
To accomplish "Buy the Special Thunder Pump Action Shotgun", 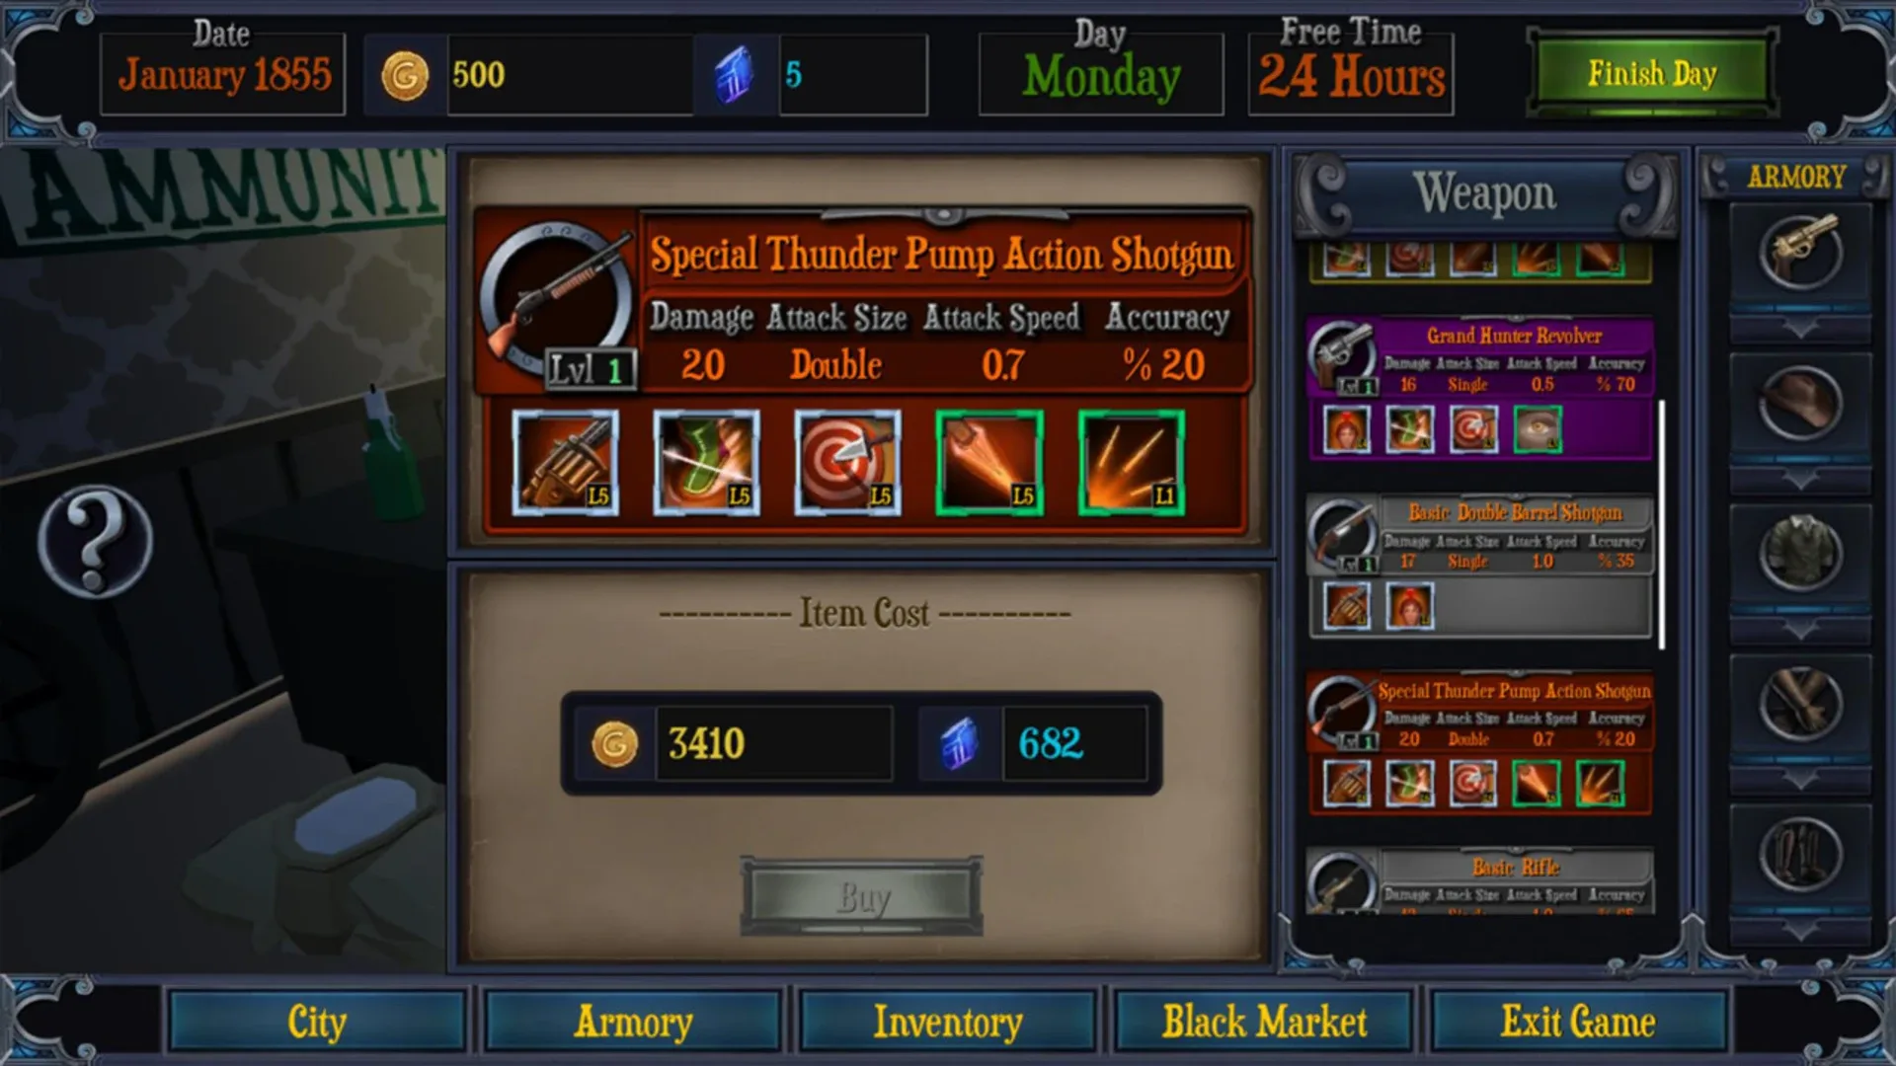I will click(862, 897).
